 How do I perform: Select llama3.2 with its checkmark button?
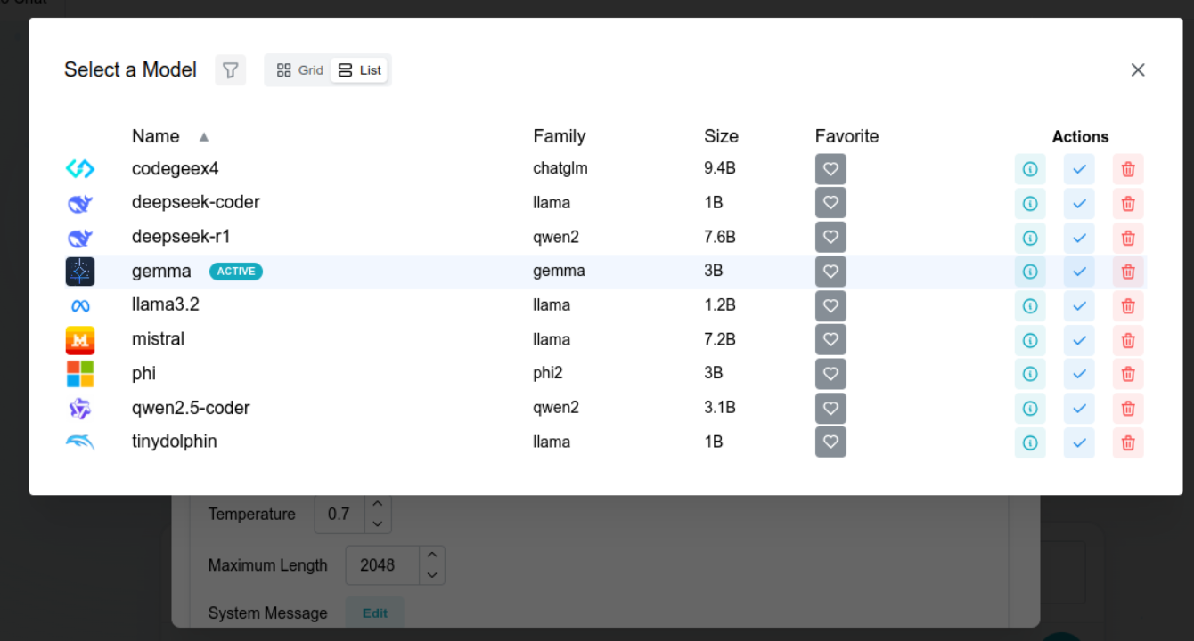click(x=1079, y=305)
